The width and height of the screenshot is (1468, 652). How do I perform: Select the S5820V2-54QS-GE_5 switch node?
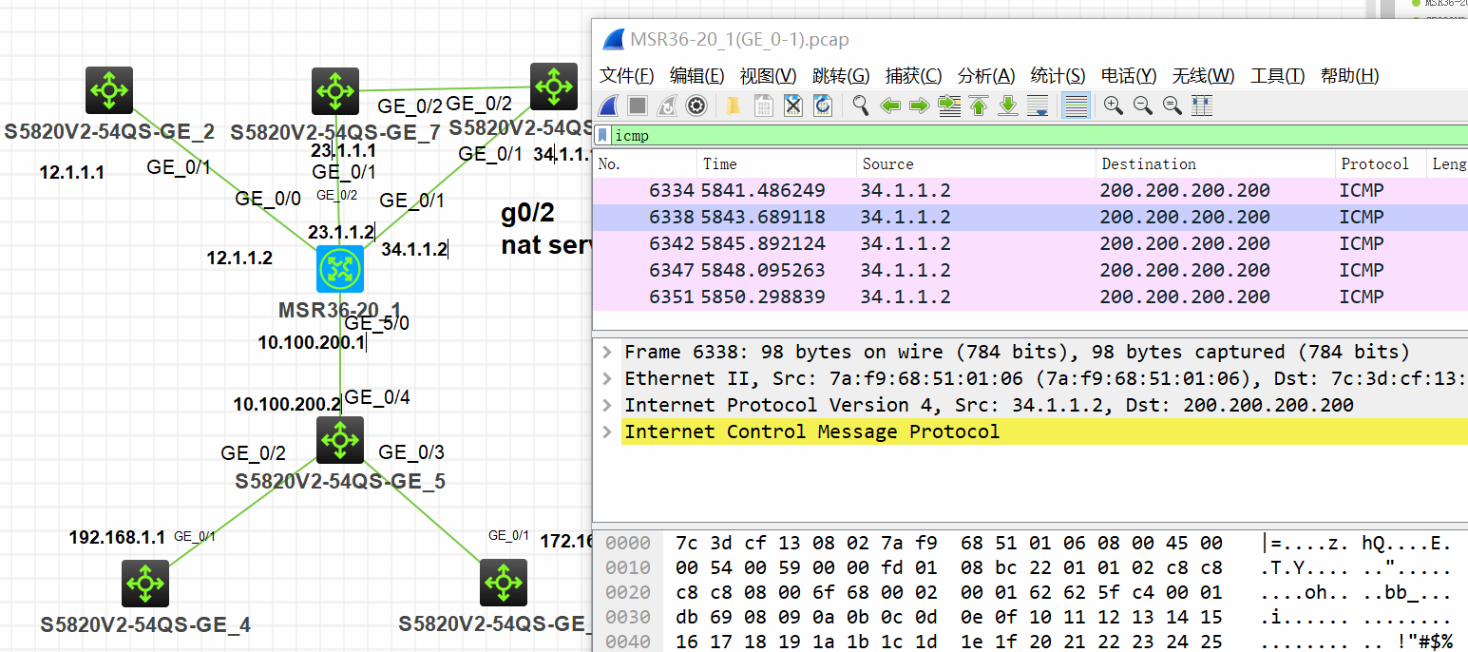point(340,439)
